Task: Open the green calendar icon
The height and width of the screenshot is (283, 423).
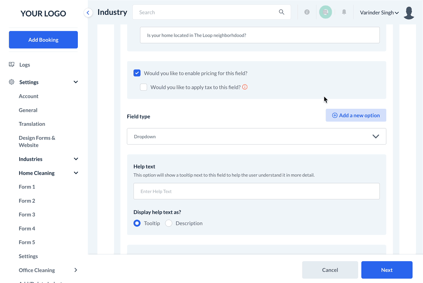Action: click(326, 12)
